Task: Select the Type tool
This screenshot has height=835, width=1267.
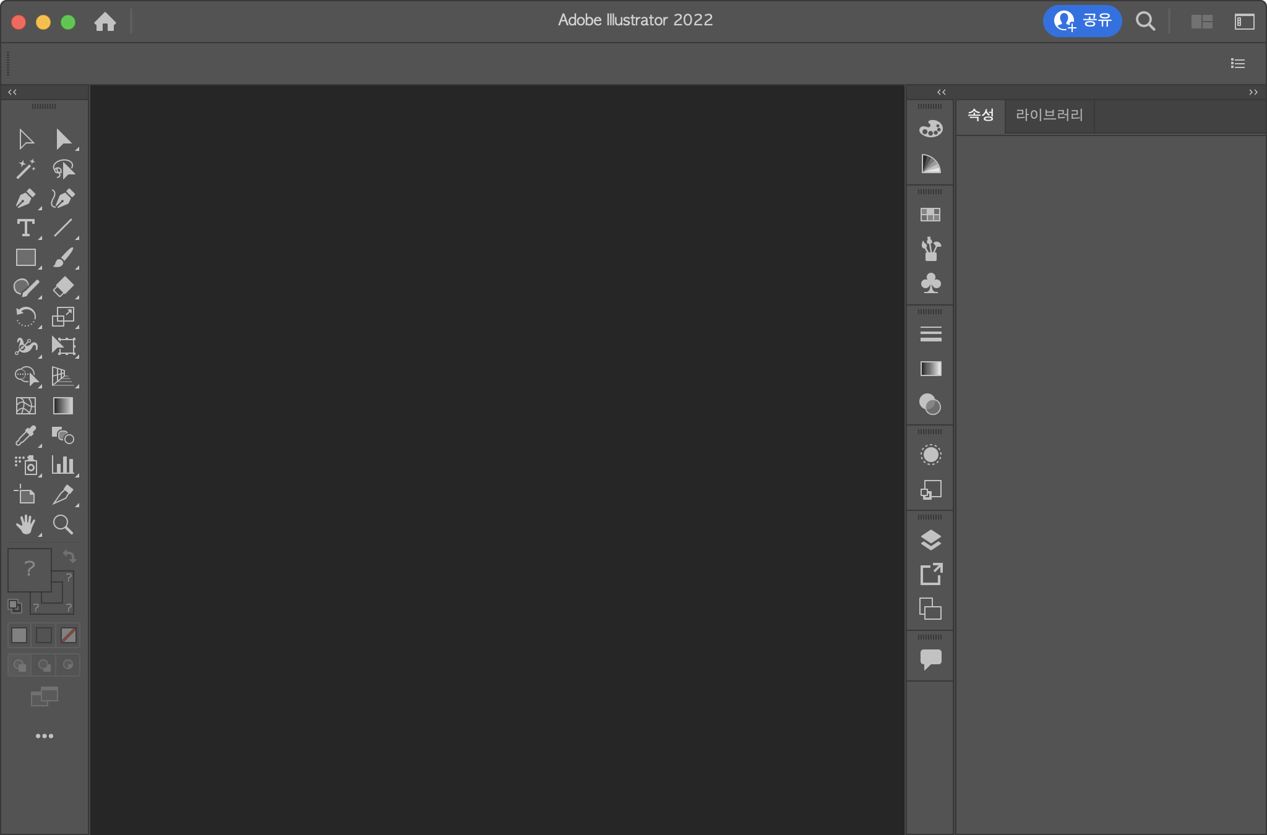Action: (x=25, y=228)
